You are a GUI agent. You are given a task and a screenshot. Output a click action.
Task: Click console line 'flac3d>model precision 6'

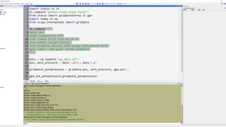tap(35, 98)
